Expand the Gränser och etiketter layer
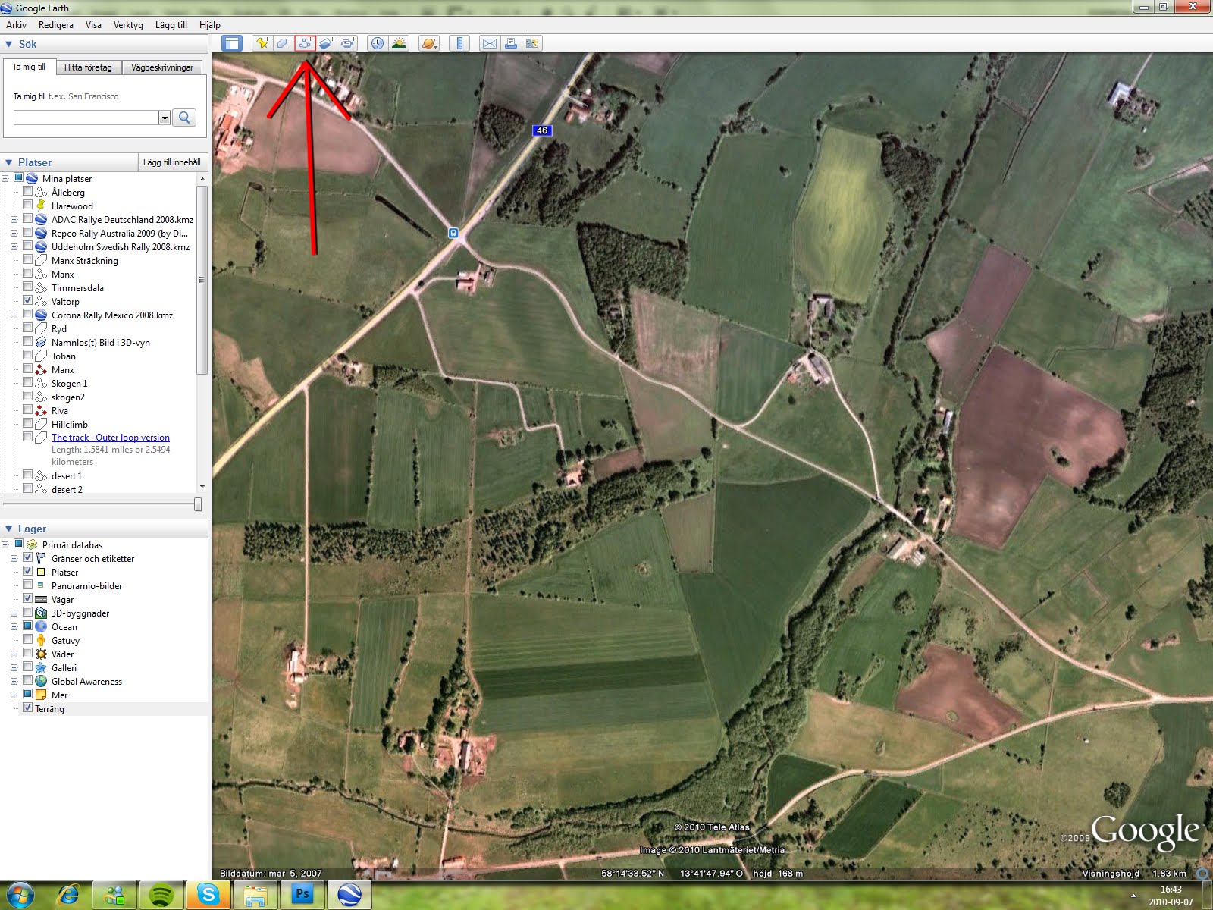This screenshot has width=1213, height=910. point(14,559)
